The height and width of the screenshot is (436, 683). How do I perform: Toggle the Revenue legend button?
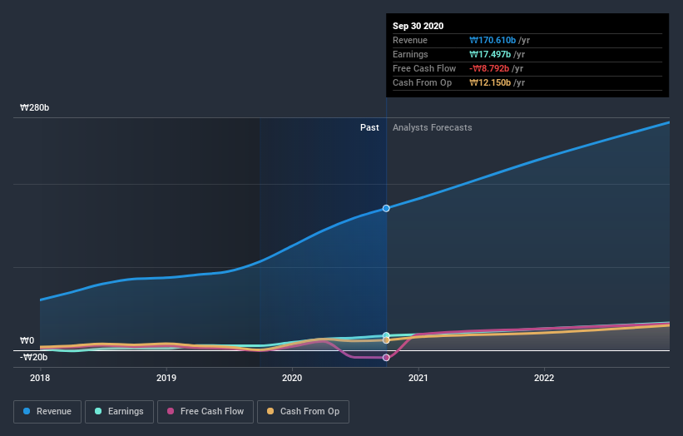[x=47, y=412]
